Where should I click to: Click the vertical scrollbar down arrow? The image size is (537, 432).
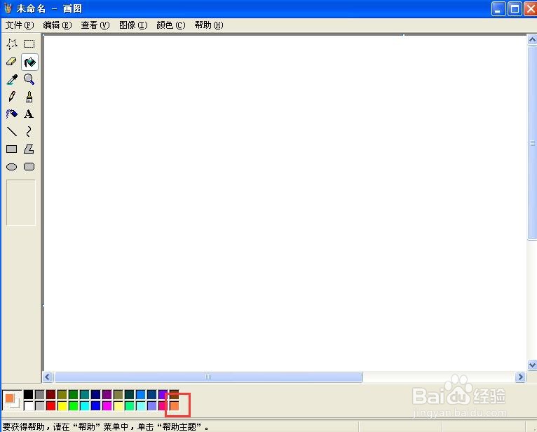point(532,365)
